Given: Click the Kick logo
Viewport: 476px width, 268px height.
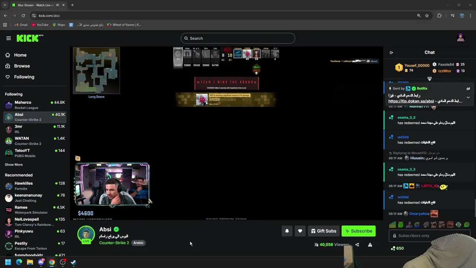Looking at the screenshot, I should tap(30, 38).
